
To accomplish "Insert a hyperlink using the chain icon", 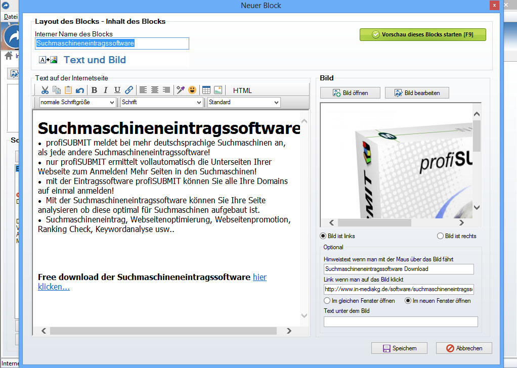I will point(128,90).
